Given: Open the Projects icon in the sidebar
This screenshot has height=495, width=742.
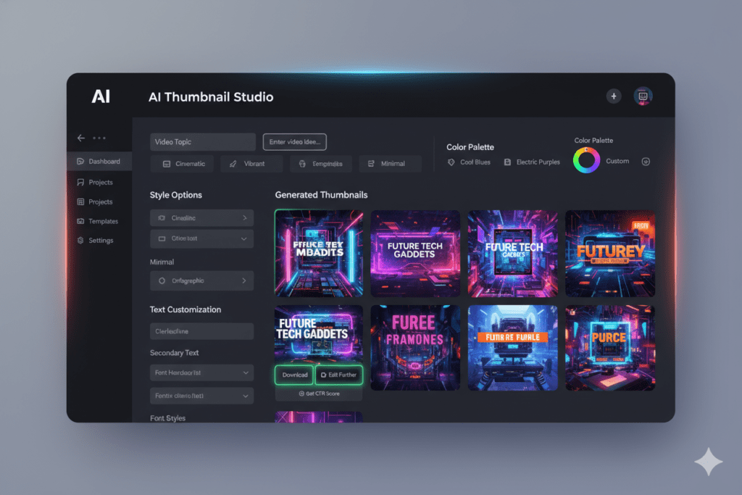Looking at the screenshot, I should click(x=80, y=182).
